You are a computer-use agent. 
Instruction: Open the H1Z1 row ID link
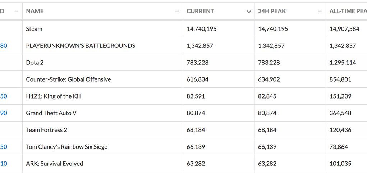pyautogui.click(x=4, y=96)
